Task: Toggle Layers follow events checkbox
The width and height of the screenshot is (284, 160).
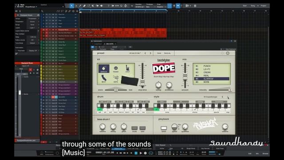Action: tap(38, 31)
